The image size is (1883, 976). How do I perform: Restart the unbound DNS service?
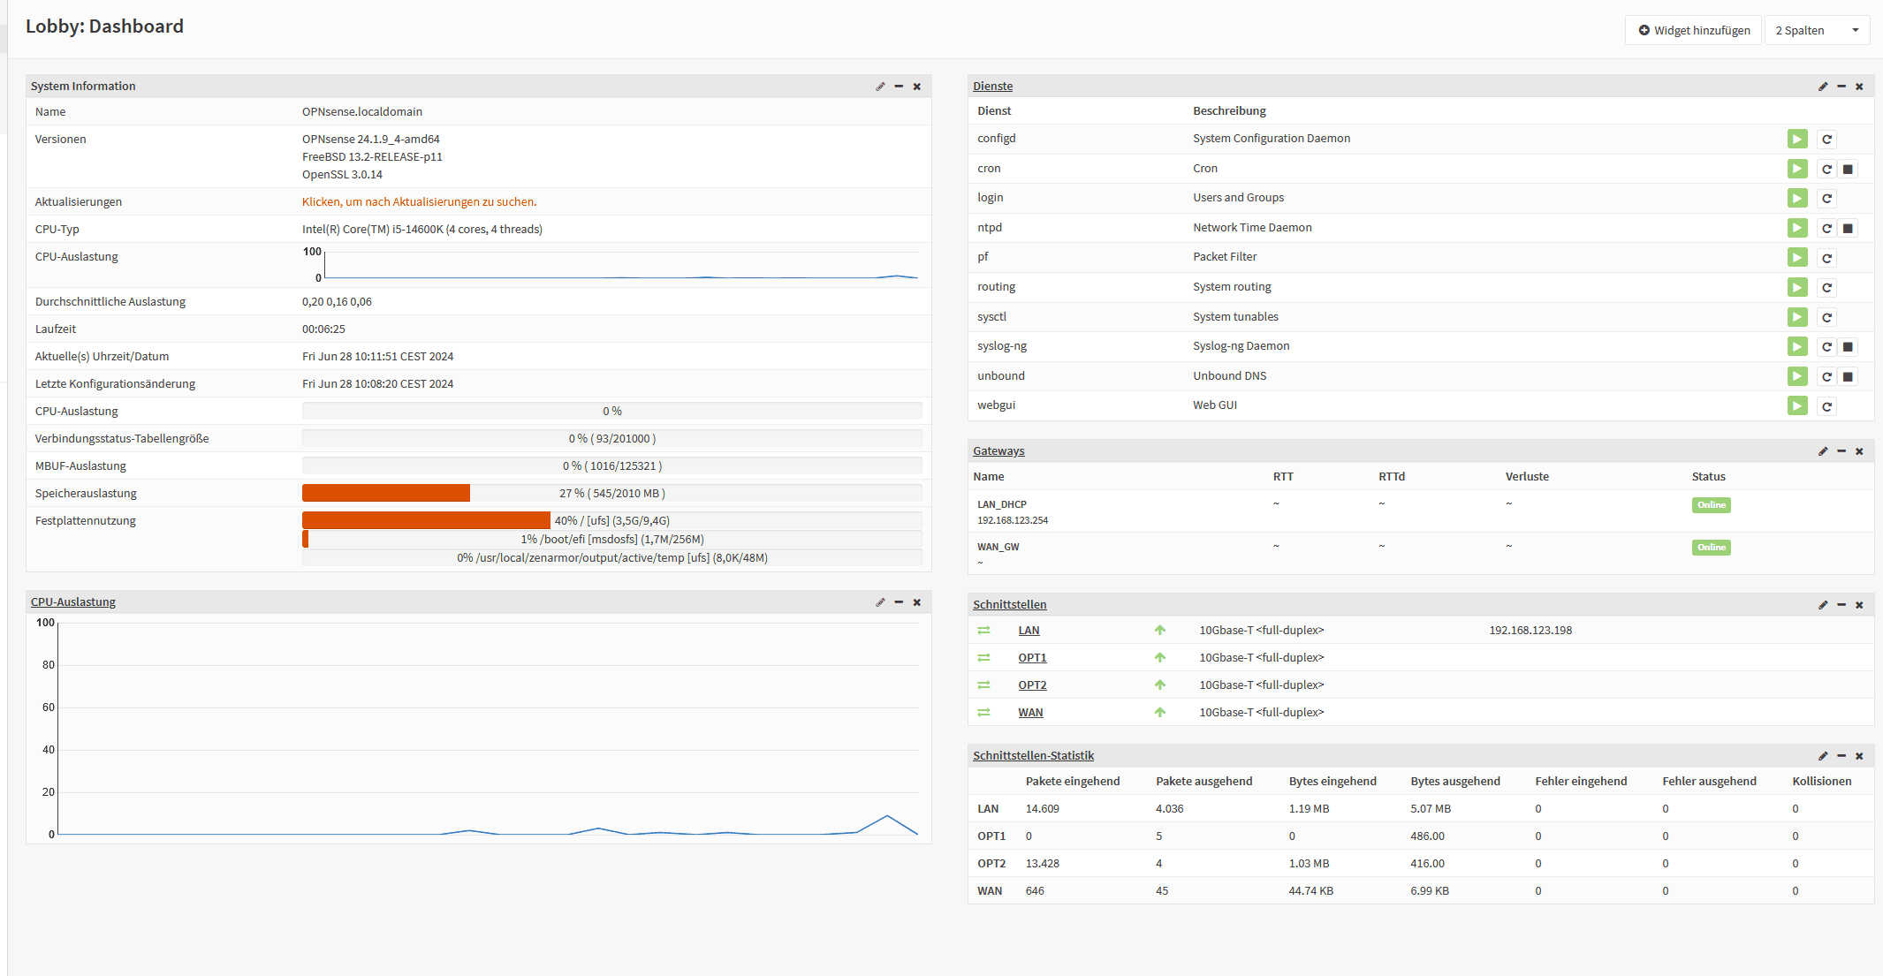[x=1826, y=376]
